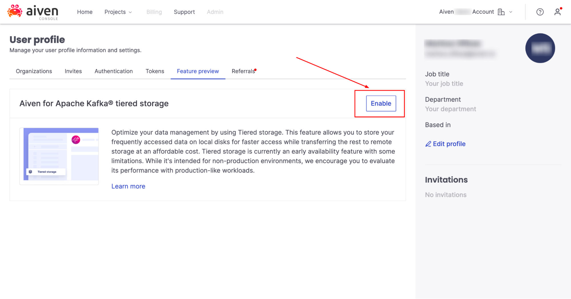Click the 'No invitations' text
Screen dimensions: 571x299
(446, 195)
